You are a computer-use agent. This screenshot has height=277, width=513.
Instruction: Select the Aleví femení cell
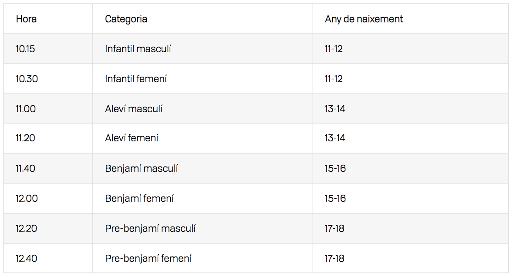pyautogui.click(x=132, y=138)
